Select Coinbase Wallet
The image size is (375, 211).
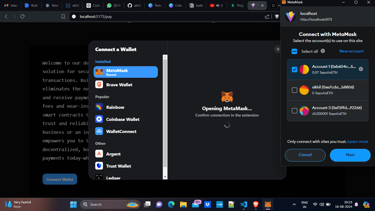(126, 119)
